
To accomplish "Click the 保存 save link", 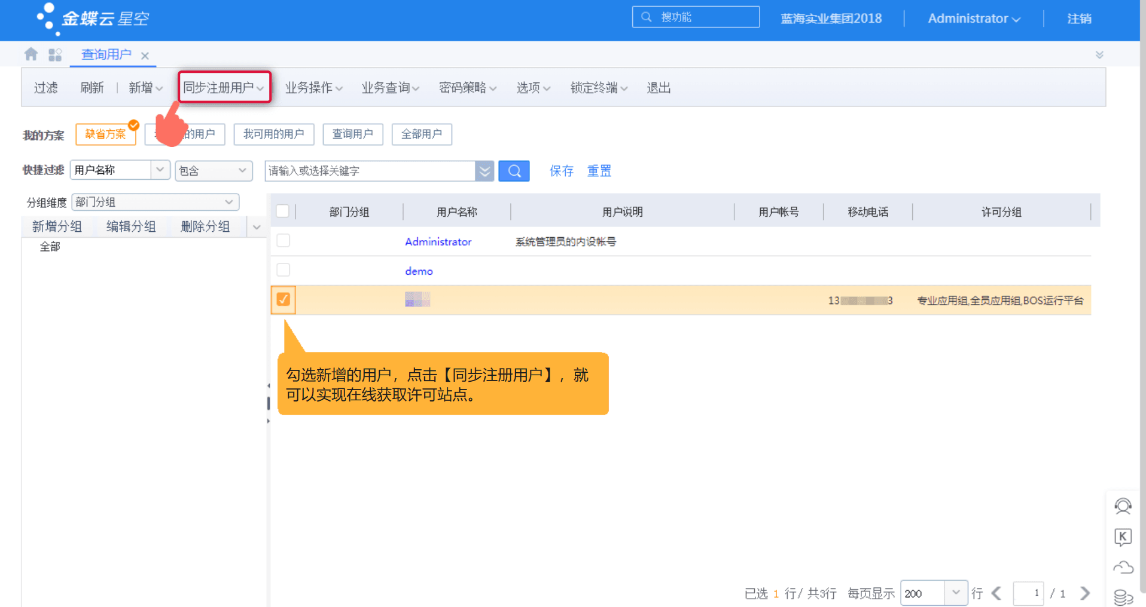I will coord(560,171).
